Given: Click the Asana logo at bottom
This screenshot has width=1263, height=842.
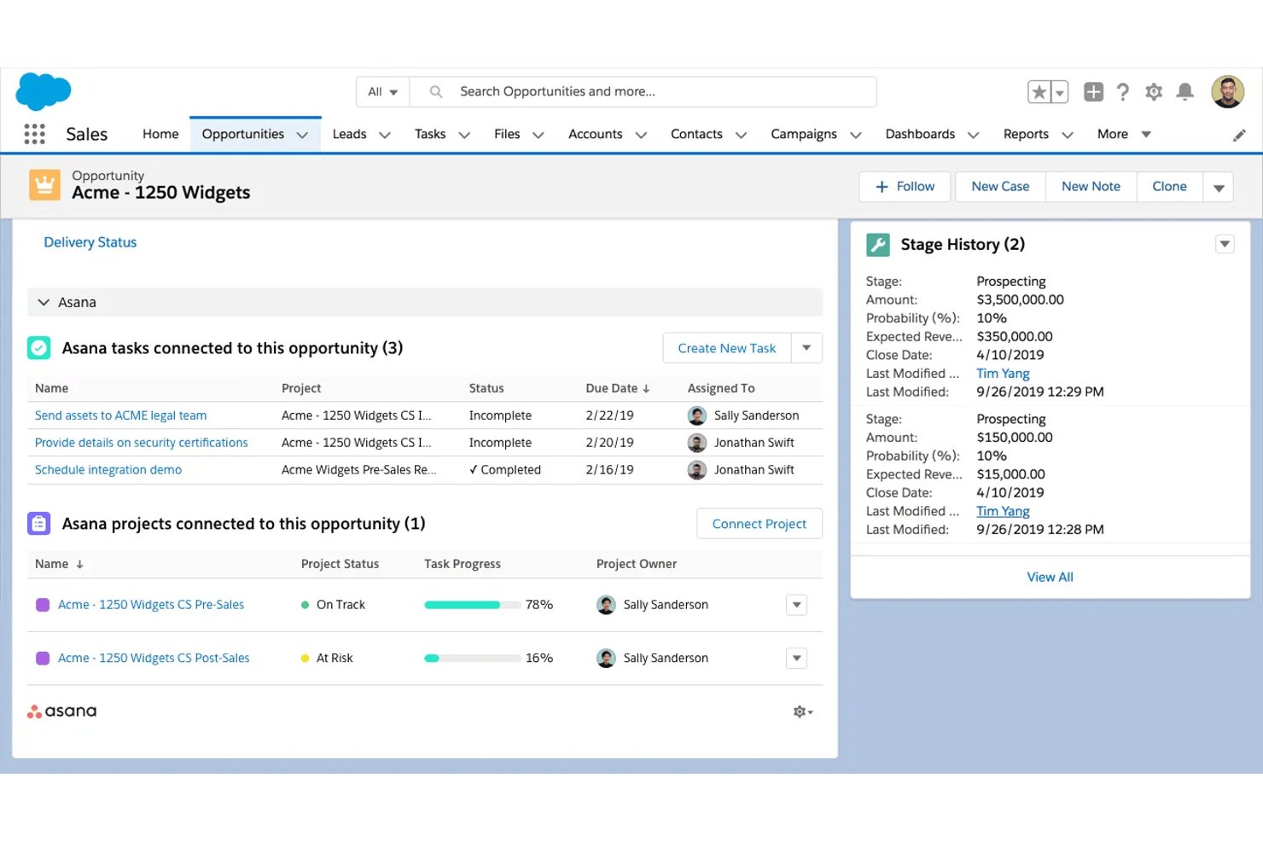Looking at the screenshot, I should (x=62, y=711).
